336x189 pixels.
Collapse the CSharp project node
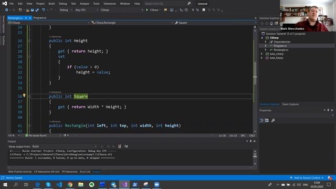tap(262, 38)
